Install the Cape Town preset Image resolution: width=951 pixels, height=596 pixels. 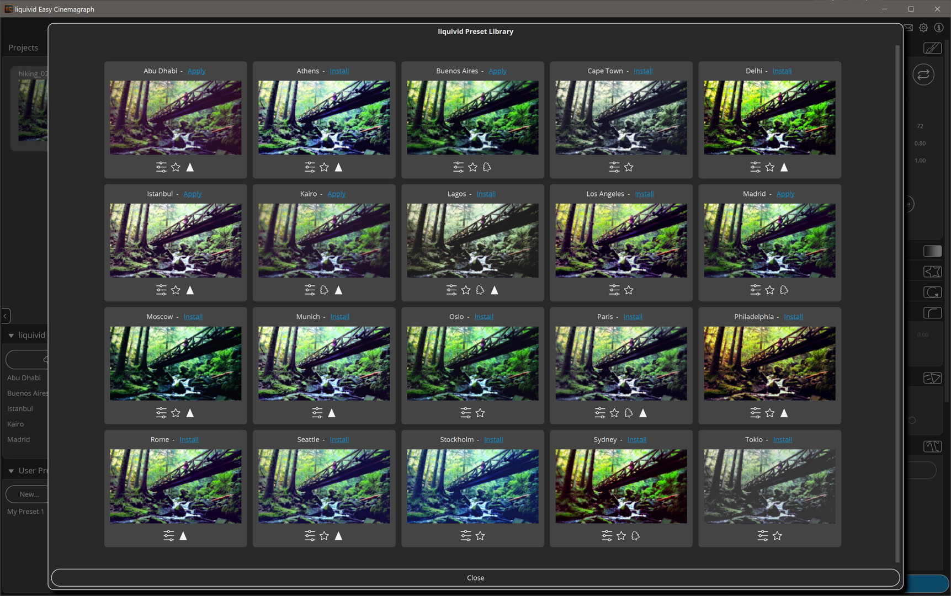click(x=643, y=71)
